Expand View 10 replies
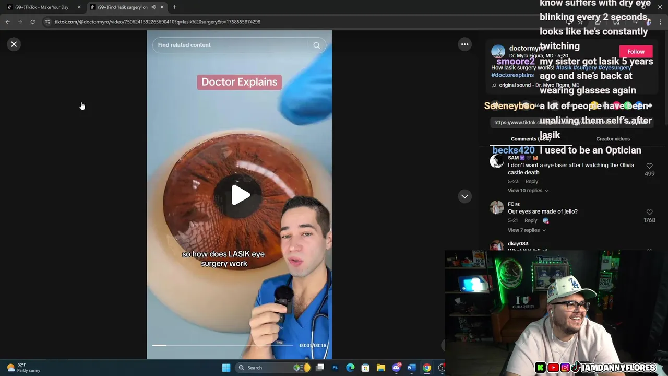 point(528,191)
